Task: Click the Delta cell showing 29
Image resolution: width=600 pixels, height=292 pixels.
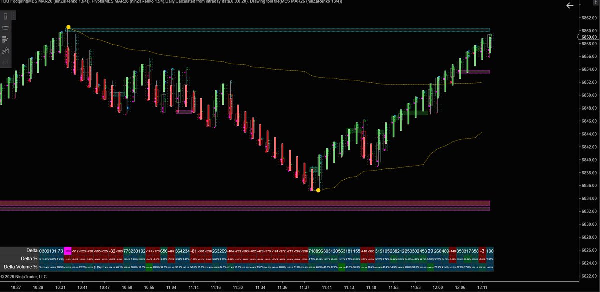Action: click(x=430, y=250)
